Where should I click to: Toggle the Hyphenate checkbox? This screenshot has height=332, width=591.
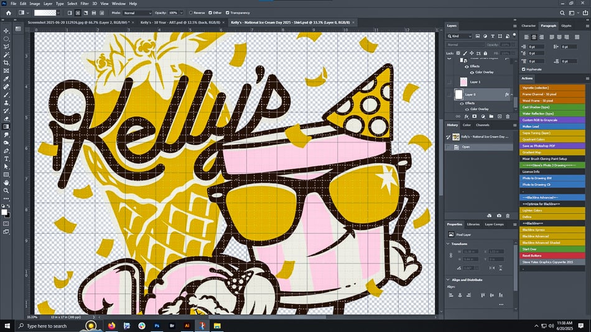click(x=523, y=69)
